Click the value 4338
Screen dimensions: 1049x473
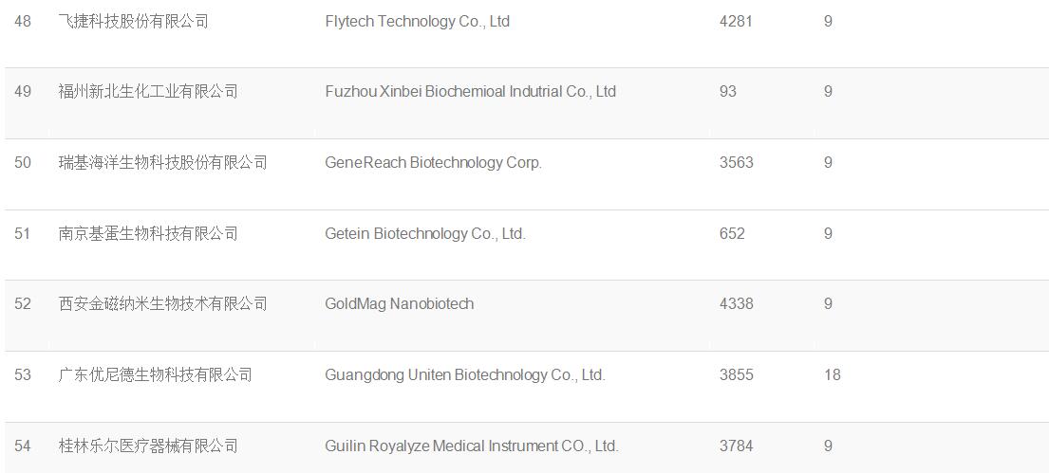tap(737, 304)
